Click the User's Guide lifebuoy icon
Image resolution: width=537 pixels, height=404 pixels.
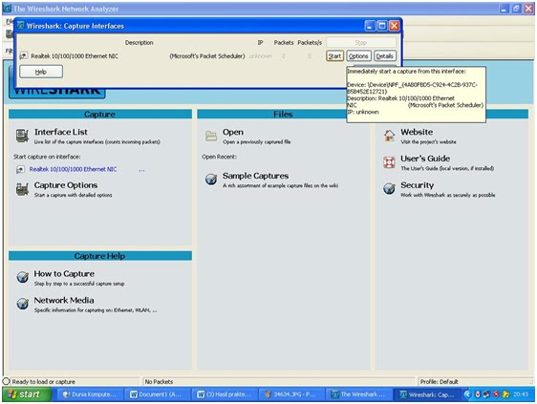coord(389,162)
